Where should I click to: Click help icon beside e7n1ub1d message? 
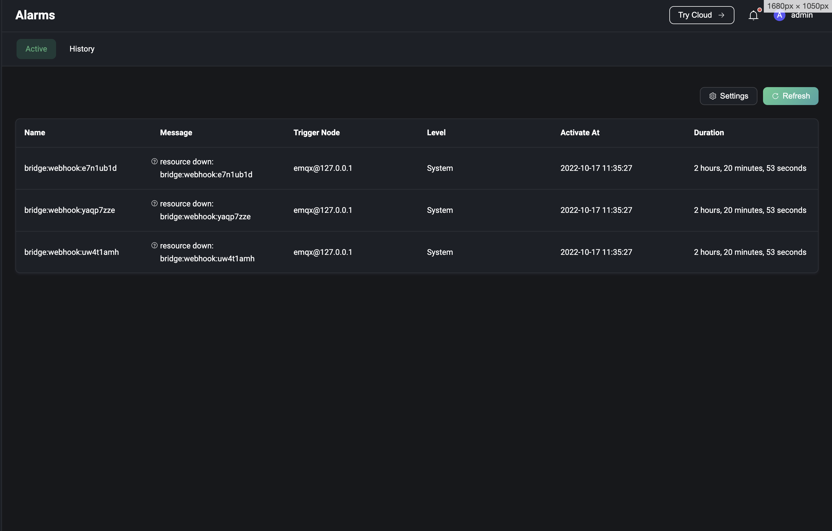[x=155, y=162]
